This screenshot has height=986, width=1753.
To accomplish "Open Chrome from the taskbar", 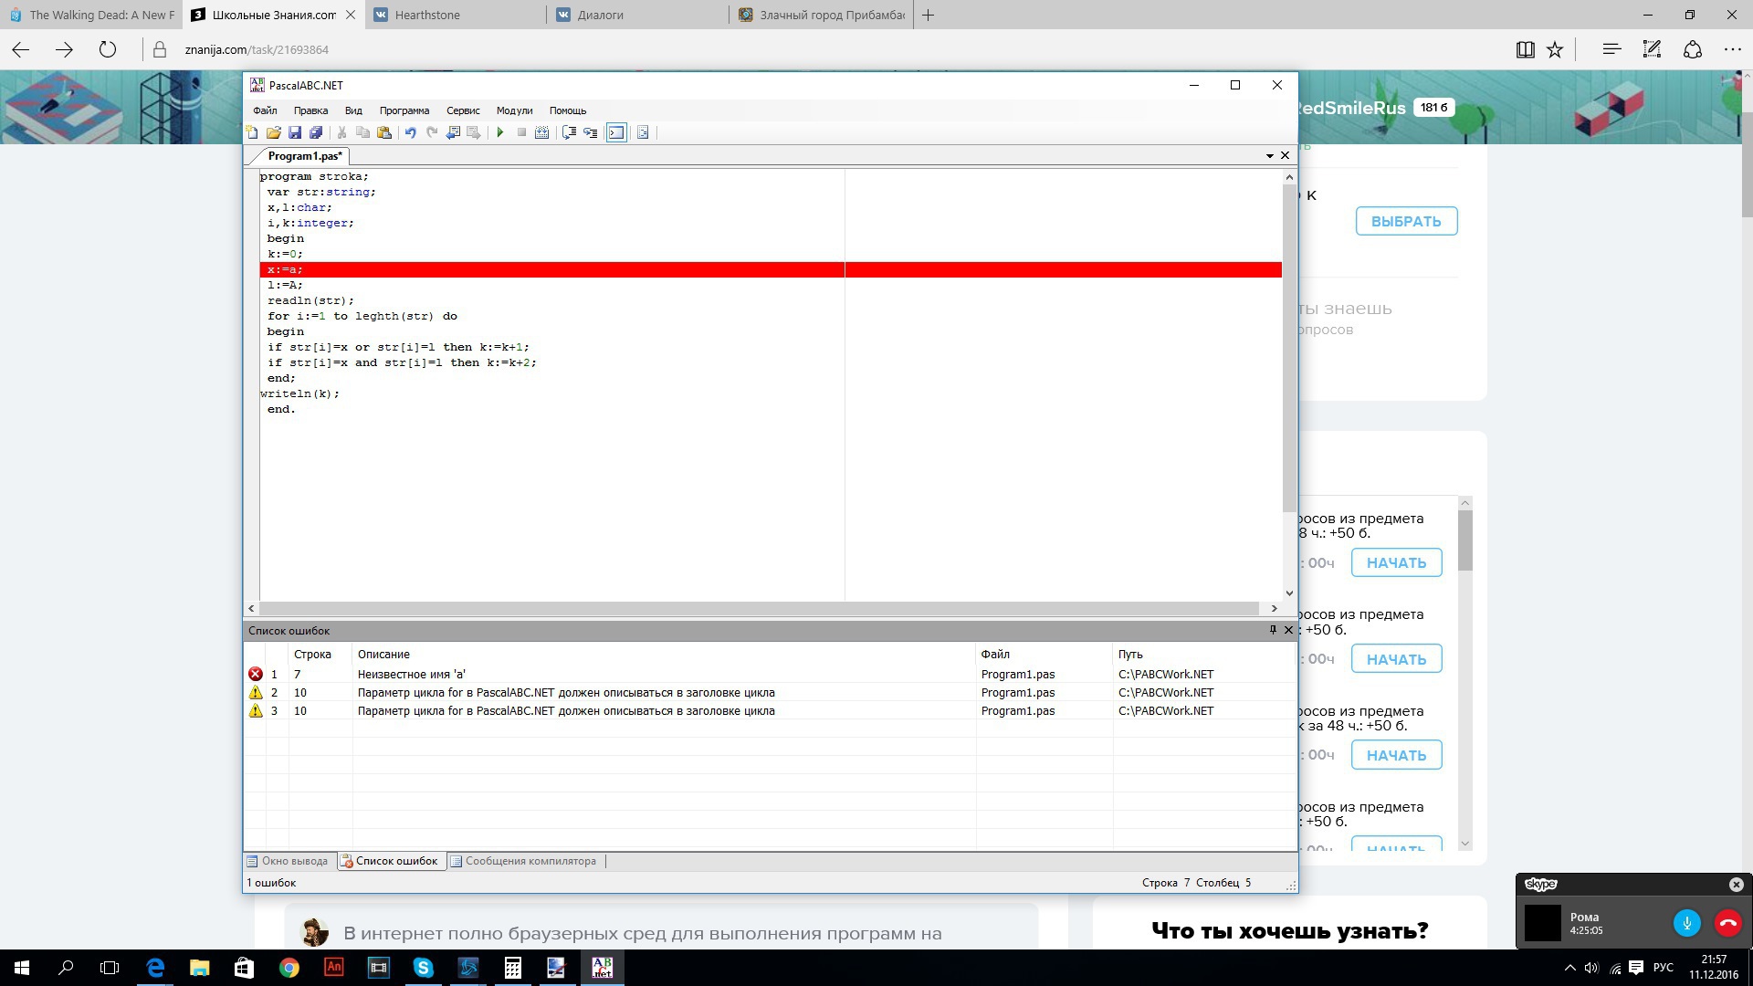I will click(289, 967).
